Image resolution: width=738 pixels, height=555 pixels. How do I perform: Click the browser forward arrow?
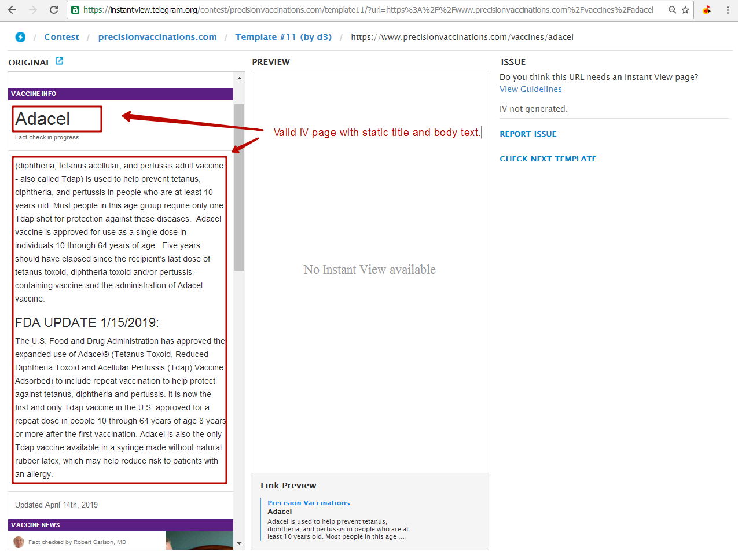pyautogui.click(x=33, y=10)
